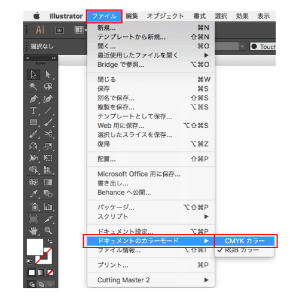Select the Perspective Grid tool
The image size is (299, 299).
coord(48,170)
